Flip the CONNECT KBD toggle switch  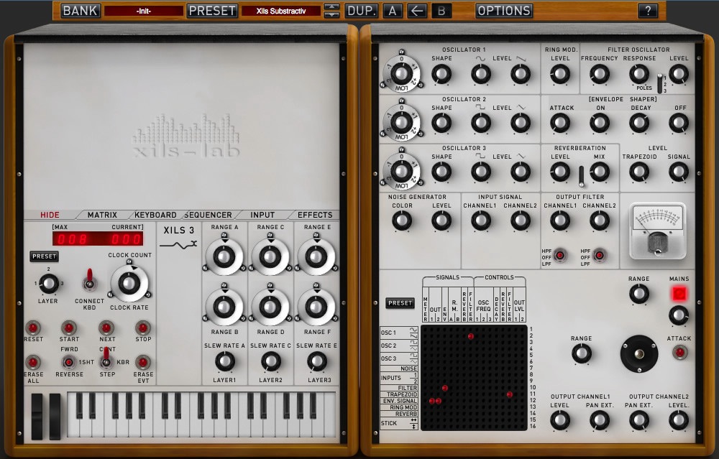point(90,278)
